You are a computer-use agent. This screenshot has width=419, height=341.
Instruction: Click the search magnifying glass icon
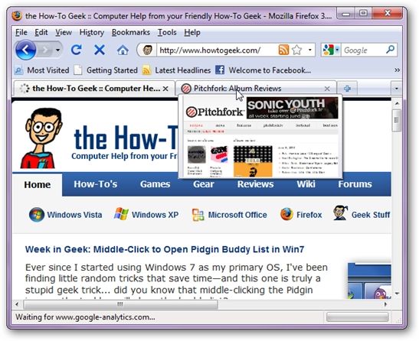click(x=391, y=50)
